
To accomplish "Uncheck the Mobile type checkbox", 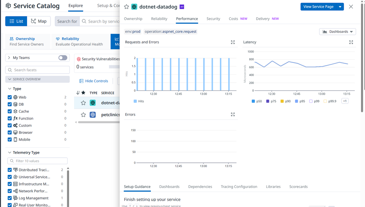I will pos(9,139).
